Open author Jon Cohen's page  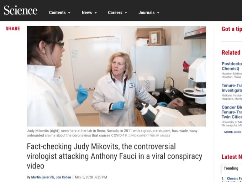pyautogui.click(x=63, y=177)
